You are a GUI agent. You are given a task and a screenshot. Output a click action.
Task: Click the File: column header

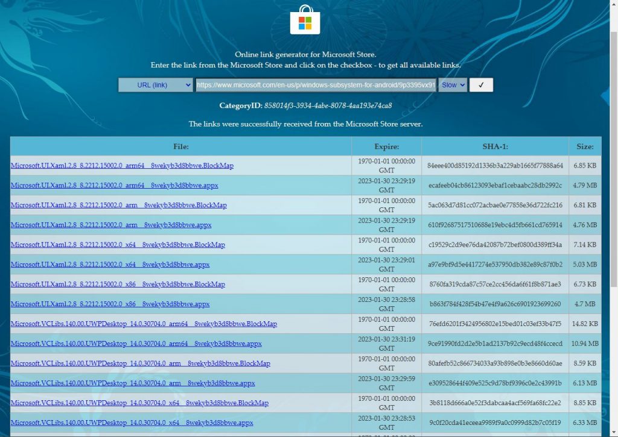point(181,146)
